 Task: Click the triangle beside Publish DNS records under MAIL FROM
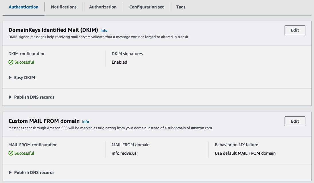click(x=10, y=172)
